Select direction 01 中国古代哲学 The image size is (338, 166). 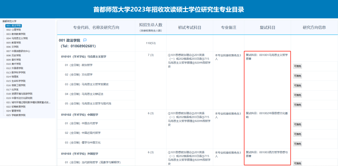81,123
